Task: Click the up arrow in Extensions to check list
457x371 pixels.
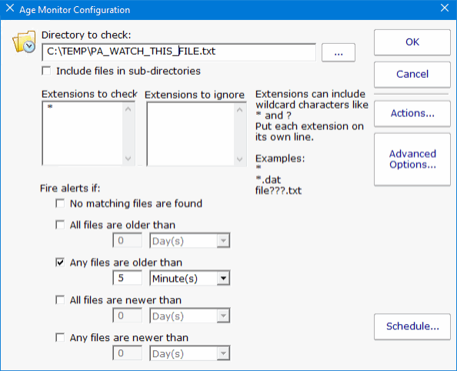Action: (128, 109)
